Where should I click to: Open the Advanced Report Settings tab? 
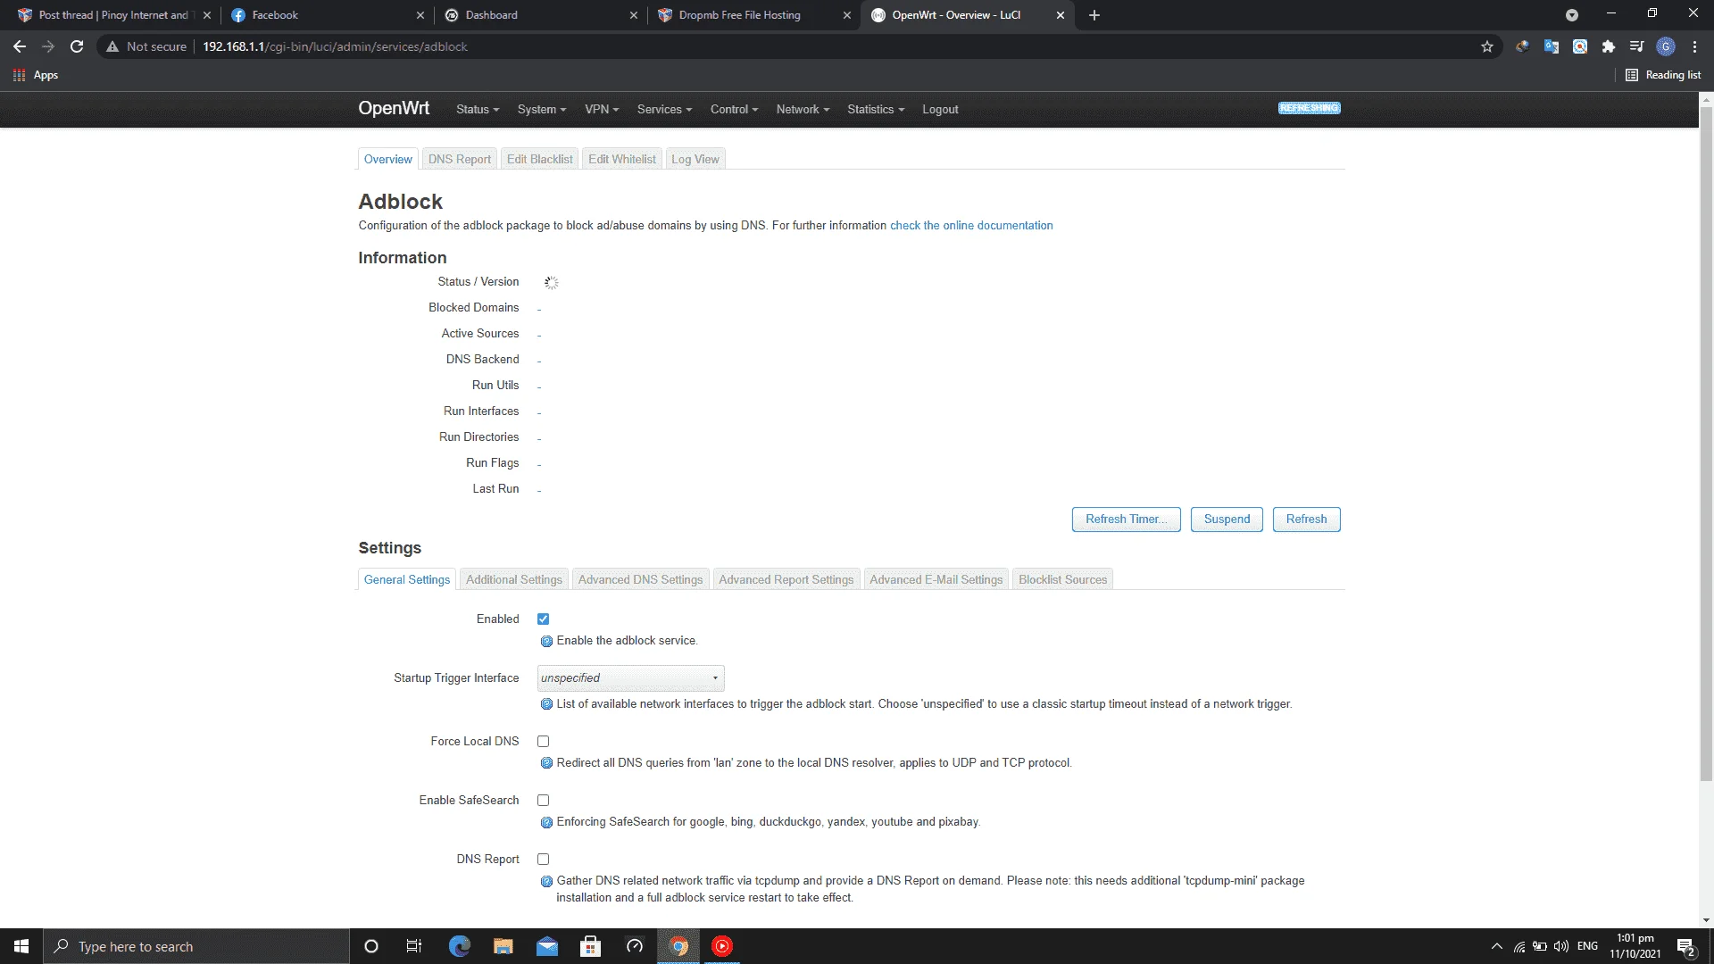pos(786,579)
